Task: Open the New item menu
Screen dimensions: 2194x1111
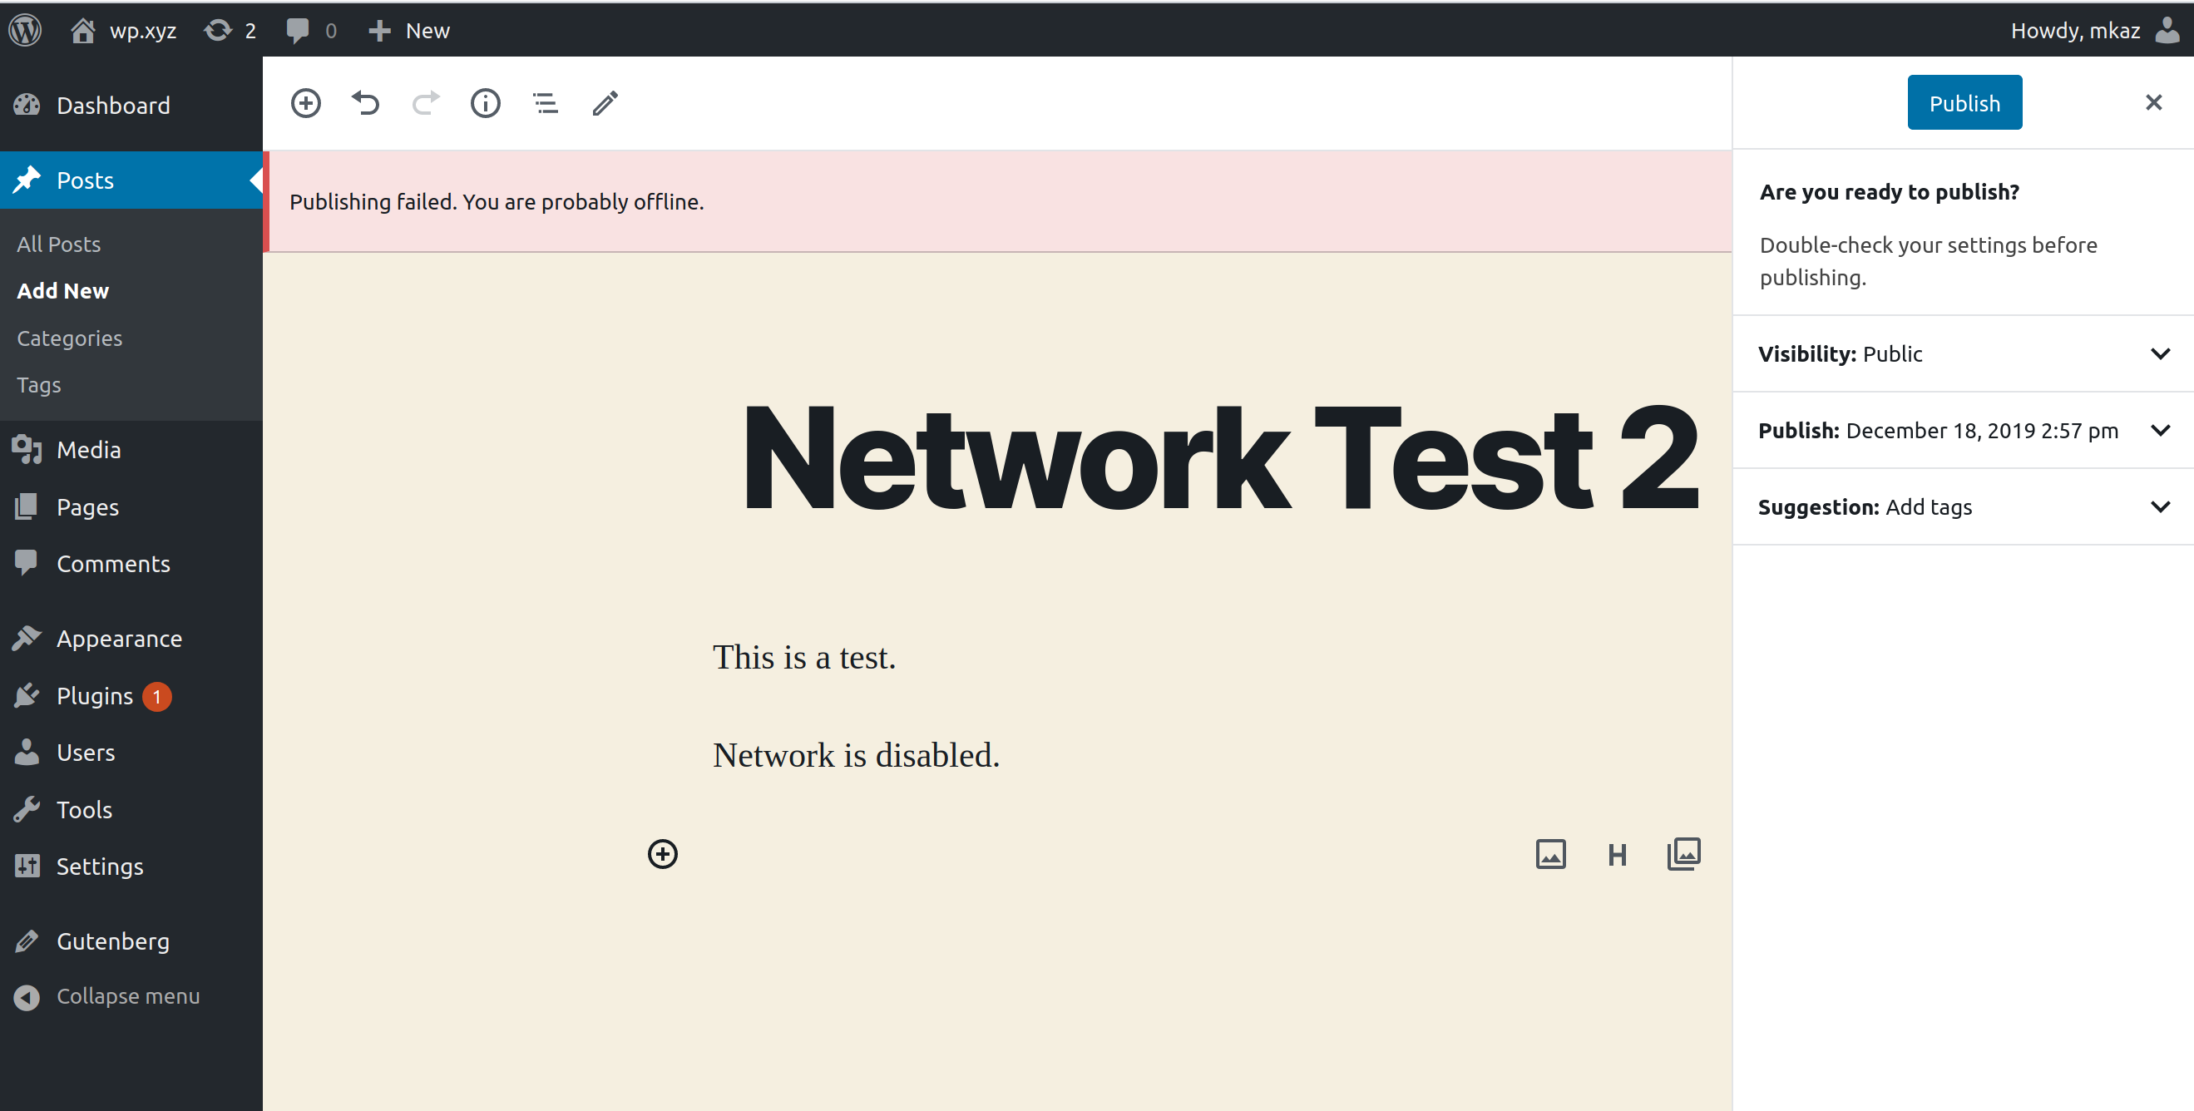Action: click(x=410, y=30)
